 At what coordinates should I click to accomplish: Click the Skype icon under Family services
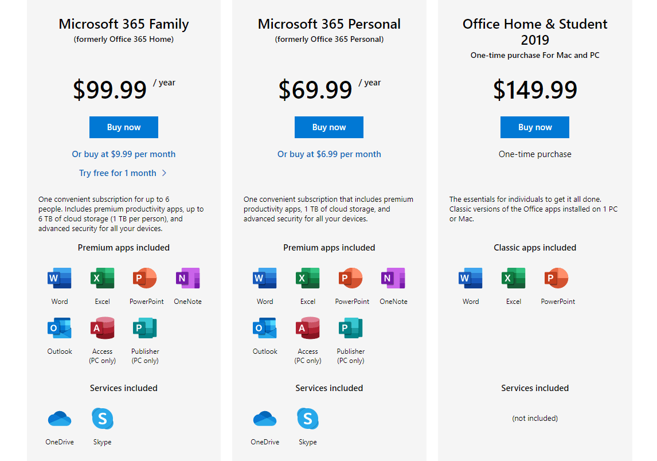point(102,419)
